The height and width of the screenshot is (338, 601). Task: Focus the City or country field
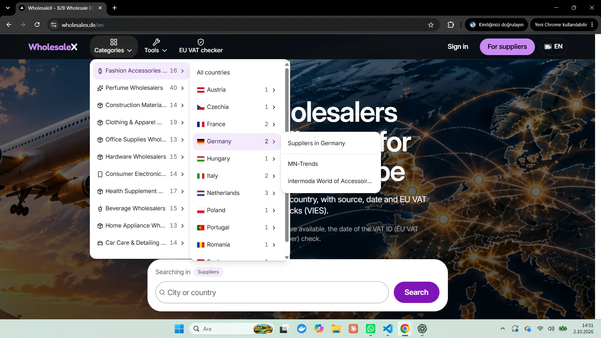[272, 292]
